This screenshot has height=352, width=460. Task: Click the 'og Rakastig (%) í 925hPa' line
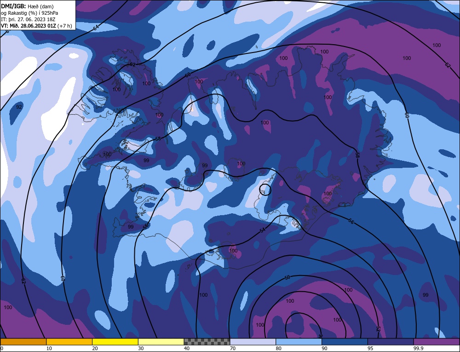coord(29,13)
